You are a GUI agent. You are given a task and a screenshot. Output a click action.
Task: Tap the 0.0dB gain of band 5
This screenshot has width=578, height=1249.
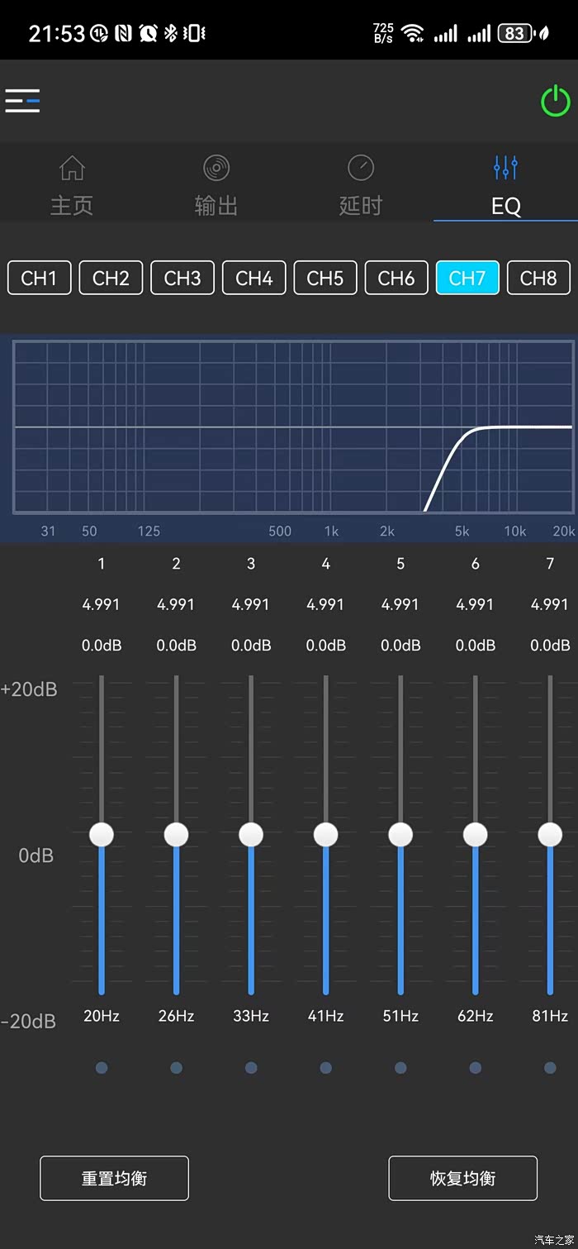click(400, 645)
